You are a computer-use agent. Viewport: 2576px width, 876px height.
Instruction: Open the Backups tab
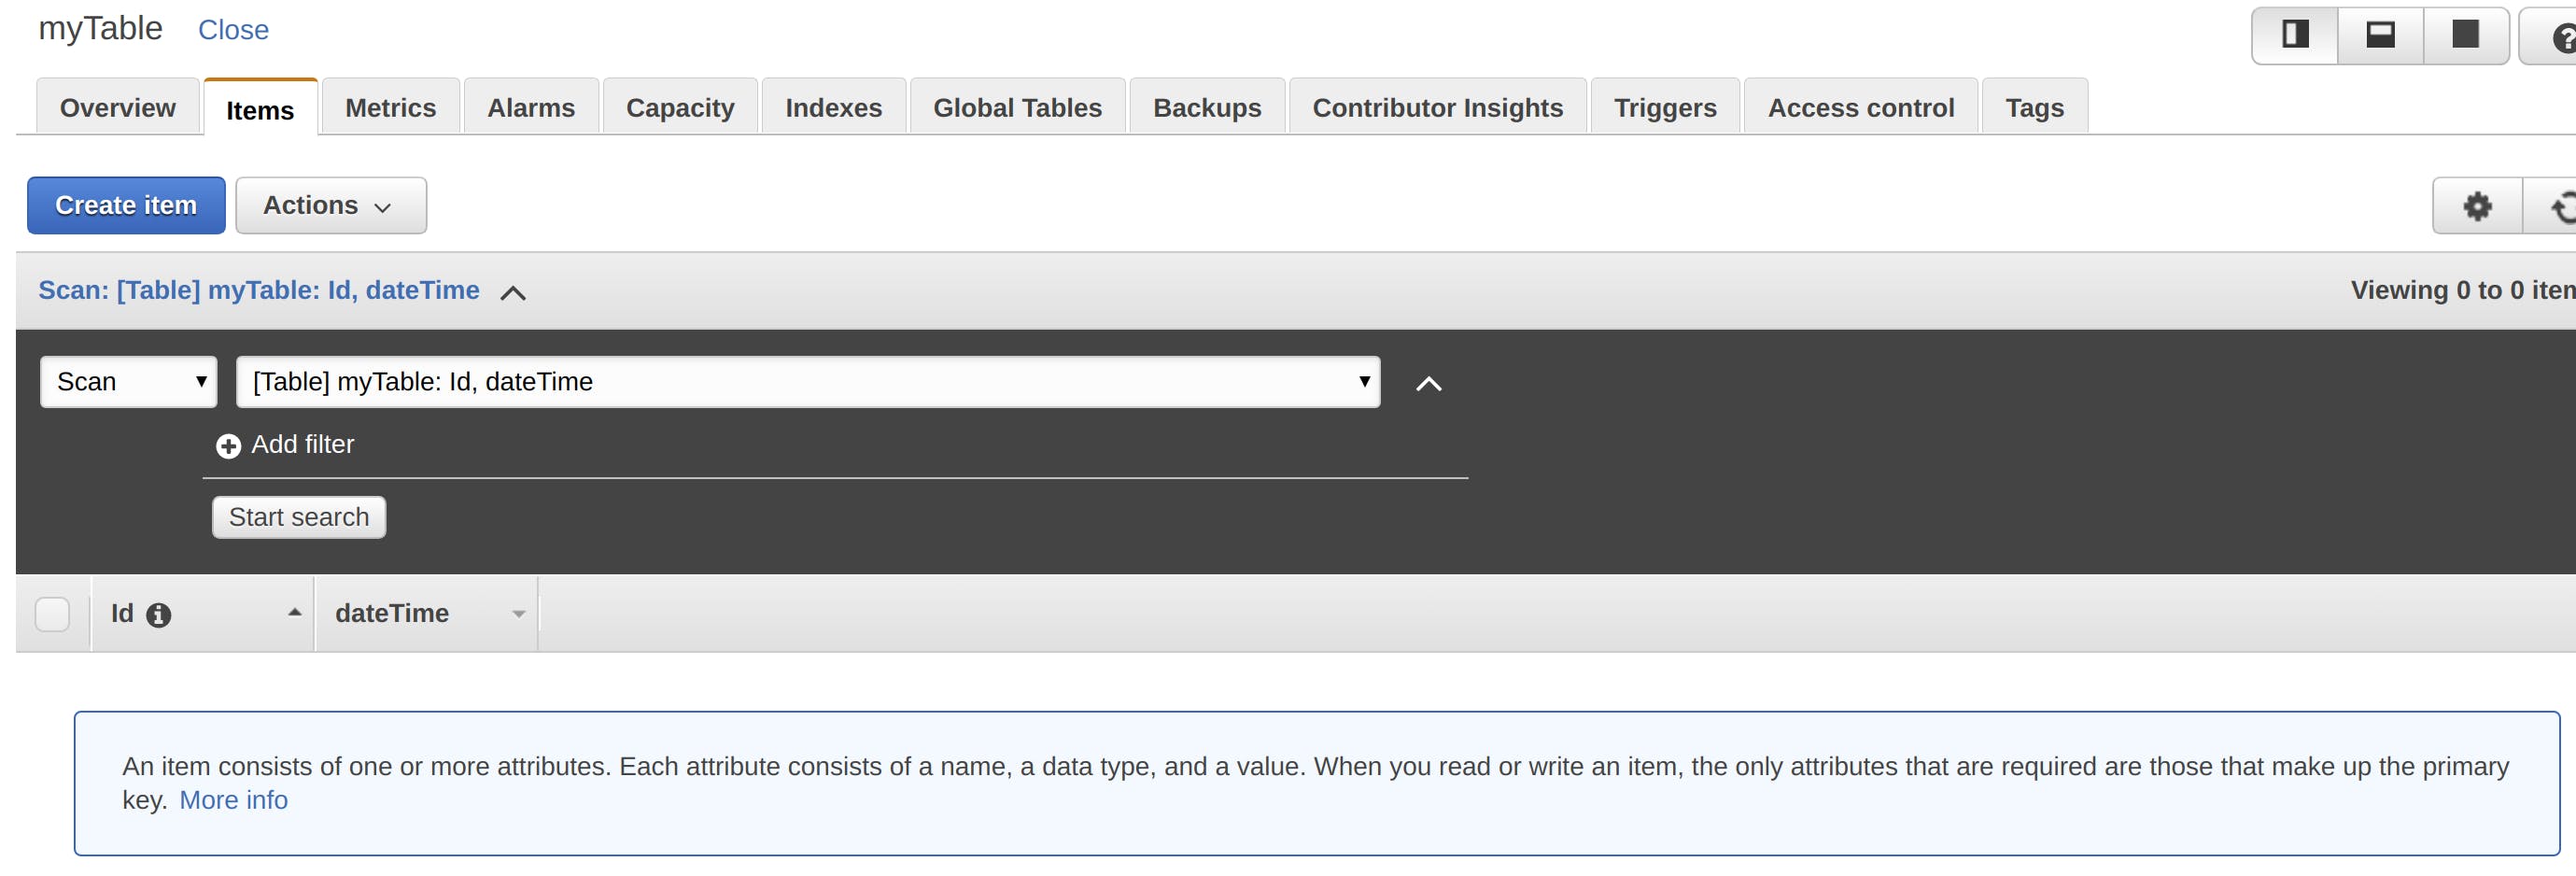[1207, 107]
